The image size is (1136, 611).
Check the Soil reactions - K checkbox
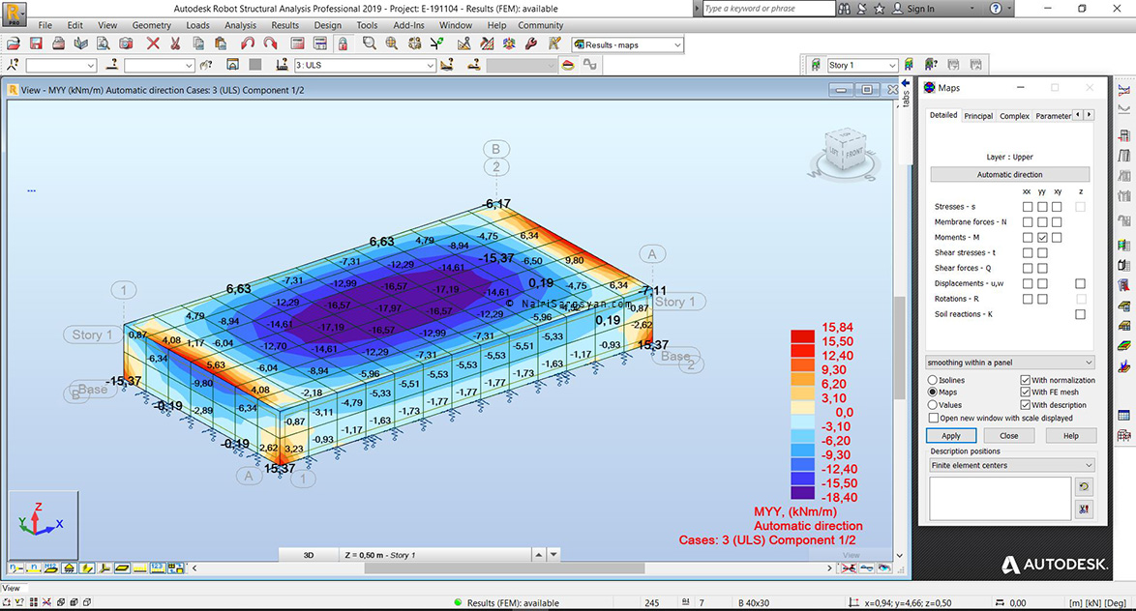tap(1080, 314)
